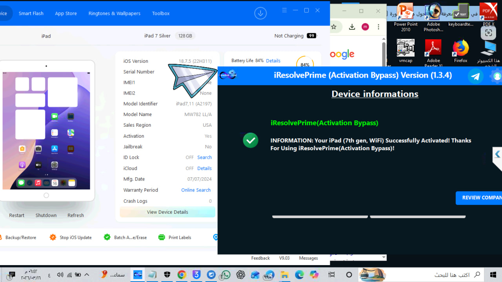Open View Device Details
502x282 pixels.
[x=167, y=212]
